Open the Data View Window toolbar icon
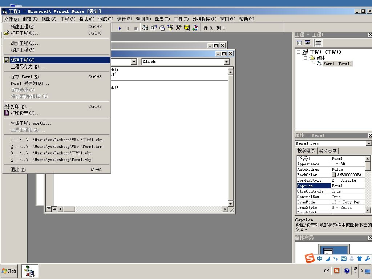The width and height of the screenshot is (372, 279). coord(187,28)
